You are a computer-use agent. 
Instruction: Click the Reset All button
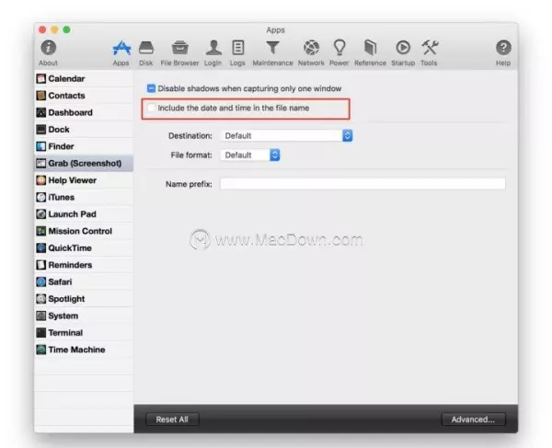pyautogui.click(x=172, y=419)
